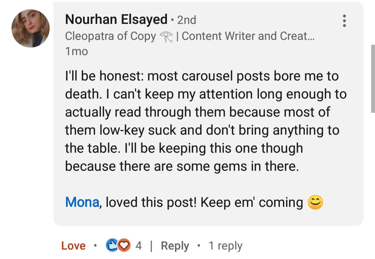
Task: Click the red heart reaction icon
Action: pos(123,245)
